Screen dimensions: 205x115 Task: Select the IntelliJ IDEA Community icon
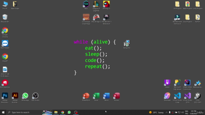pyautogui.click(x=187, y=85)
